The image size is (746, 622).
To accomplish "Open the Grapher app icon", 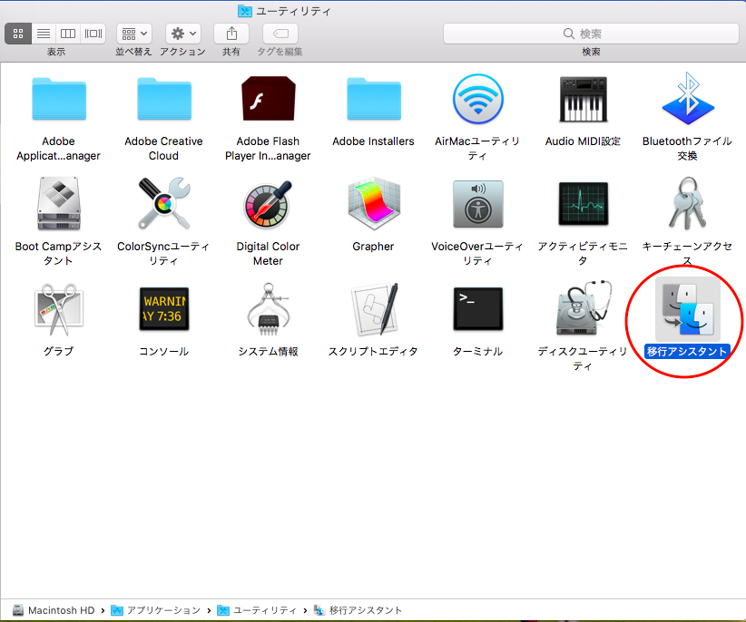I will 373,205.
